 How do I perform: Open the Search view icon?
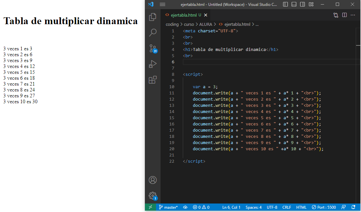[x=153, y=32]
